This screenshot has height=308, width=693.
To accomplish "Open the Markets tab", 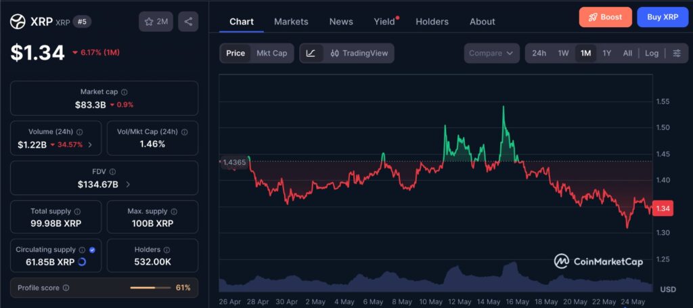I will [291, 21].
